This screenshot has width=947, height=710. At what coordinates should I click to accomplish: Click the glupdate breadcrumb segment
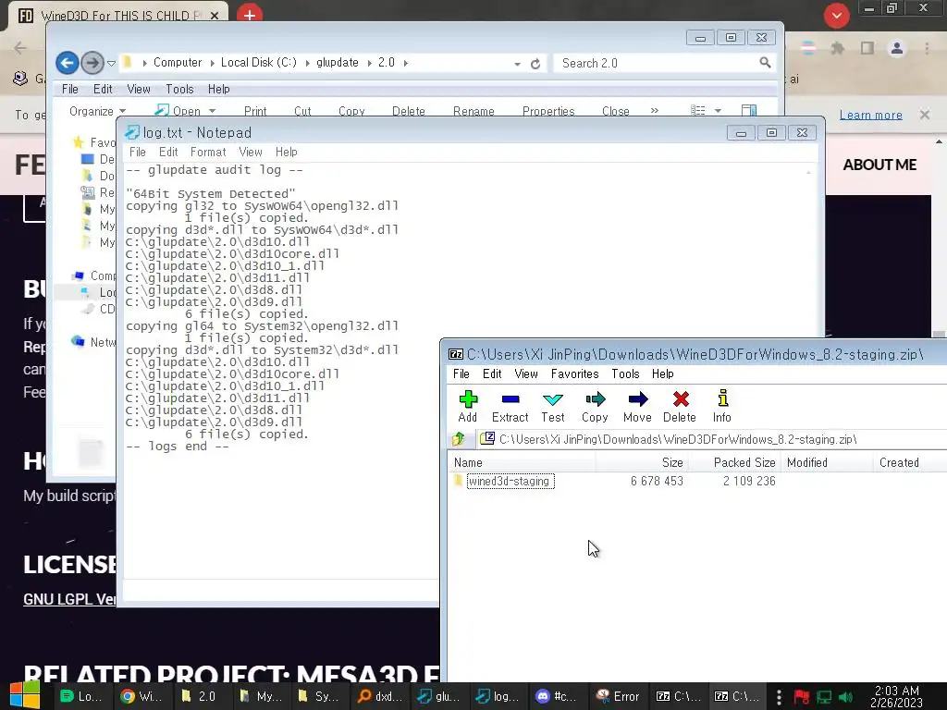point(338,63)
